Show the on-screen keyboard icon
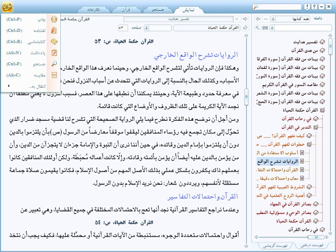 265,28
